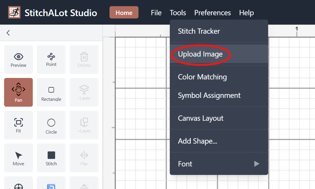Viewport: 315px width, 189px height.
Task: Open the File menu
Action: tap(156, 13)
